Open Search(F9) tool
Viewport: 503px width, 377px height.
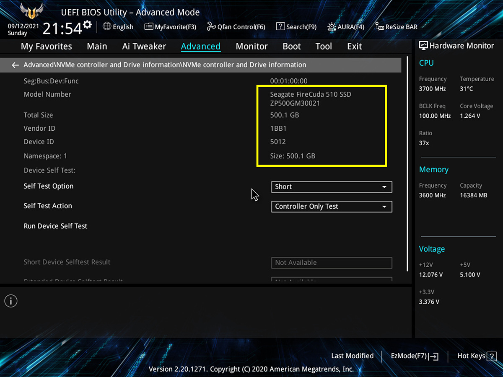click(296, 27)
